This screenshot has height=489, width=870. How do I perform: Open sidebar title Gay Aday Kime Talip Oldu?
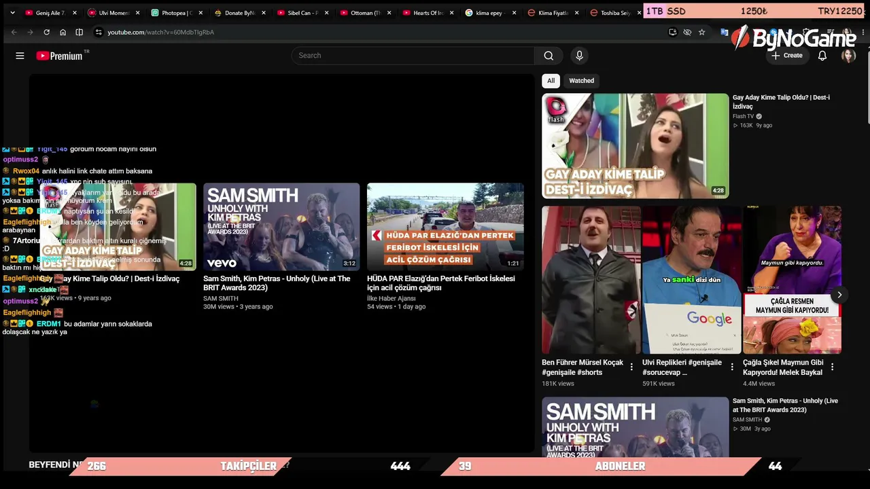781,102
